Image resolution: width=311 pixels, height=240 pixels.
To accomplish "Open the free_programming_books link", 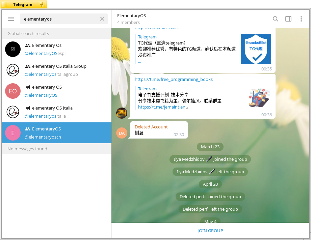I will pos(174,80).
